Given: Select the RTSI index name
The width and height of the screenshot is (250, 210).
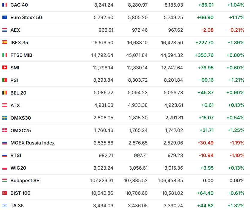Looking at the screenshot, I should click(16, 156).
